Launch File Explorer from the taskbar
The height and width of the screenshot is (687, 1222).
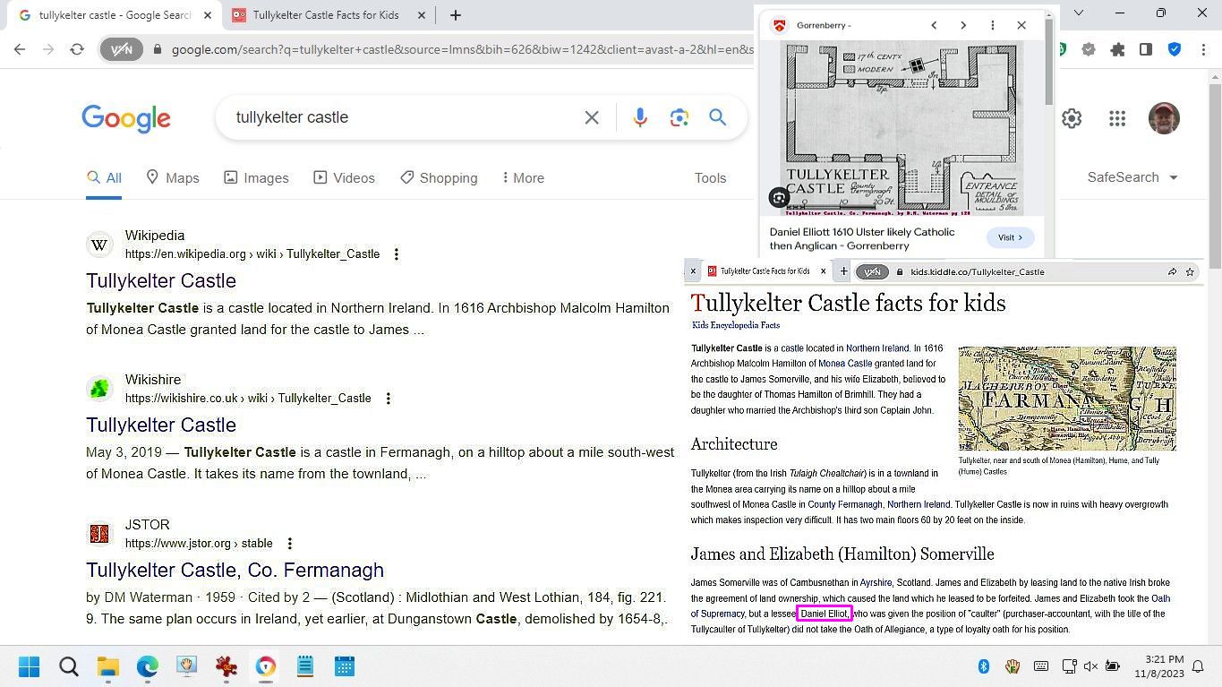click(108, 666)
